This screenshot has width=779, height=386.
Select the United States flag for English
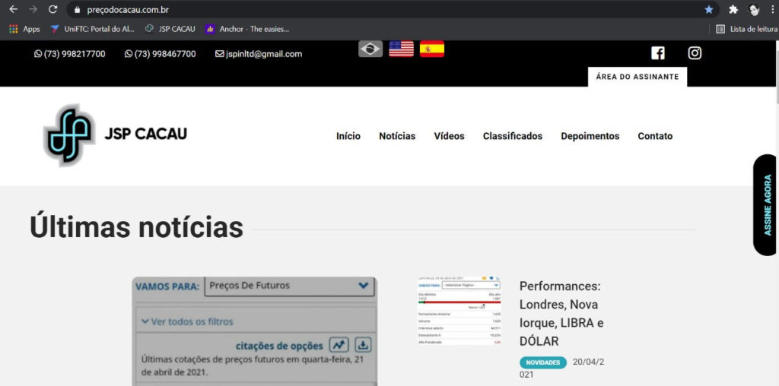tap(401, 49)
